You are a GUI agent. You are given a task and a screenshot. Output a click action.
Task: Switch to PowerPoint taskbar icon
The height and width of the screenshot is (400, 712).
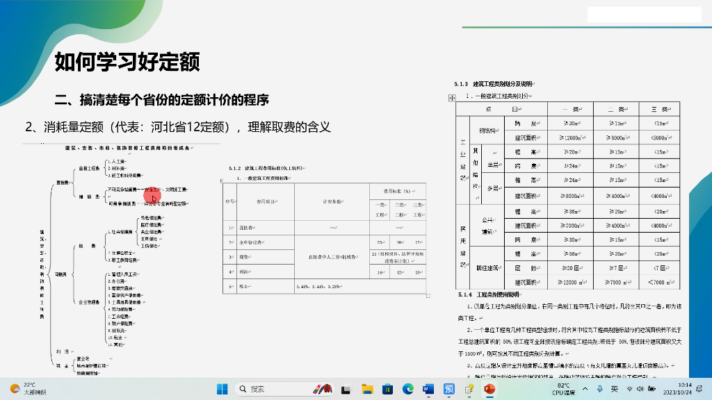489,389
